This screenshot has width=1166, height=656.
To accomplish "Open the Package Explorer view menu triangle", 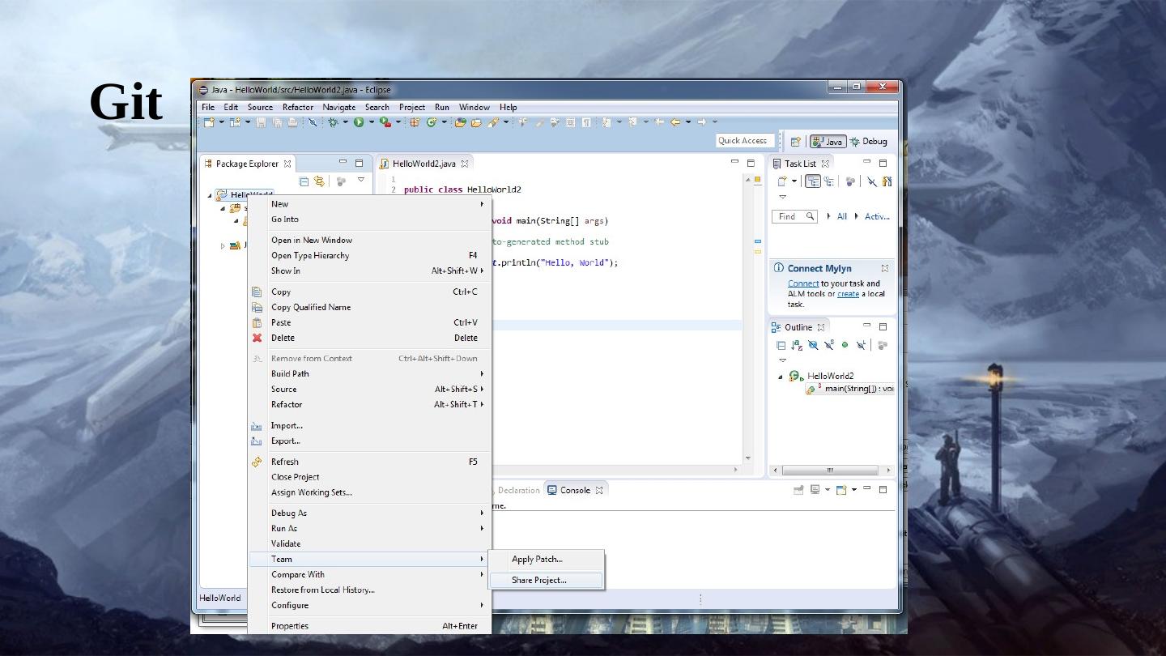I will (x=361, y=181).
